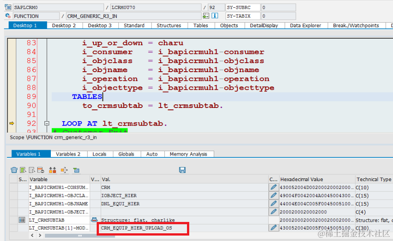Viewport: 393px width, 241px height.
Task: Click the right arrow of horizontal scrollbar
Action: (x=40, y=235)
